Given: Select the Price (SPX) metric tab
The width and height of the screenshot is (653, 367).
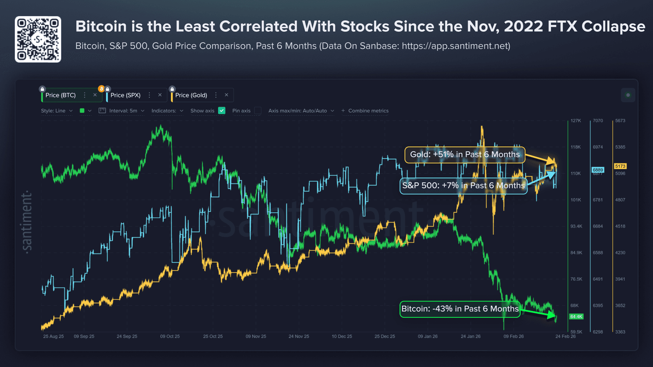Looking at the screenshot, I should (125, 95).
